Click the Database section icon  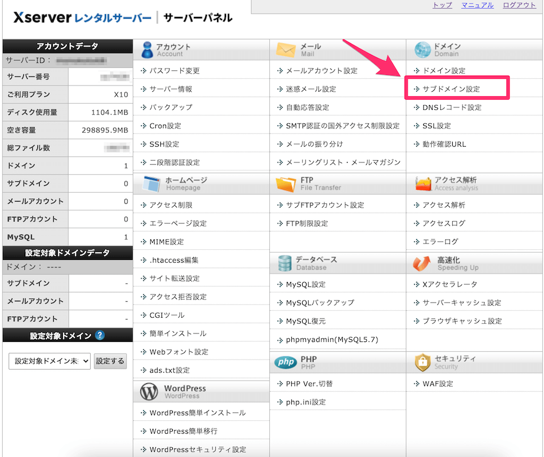coord(285,263)
